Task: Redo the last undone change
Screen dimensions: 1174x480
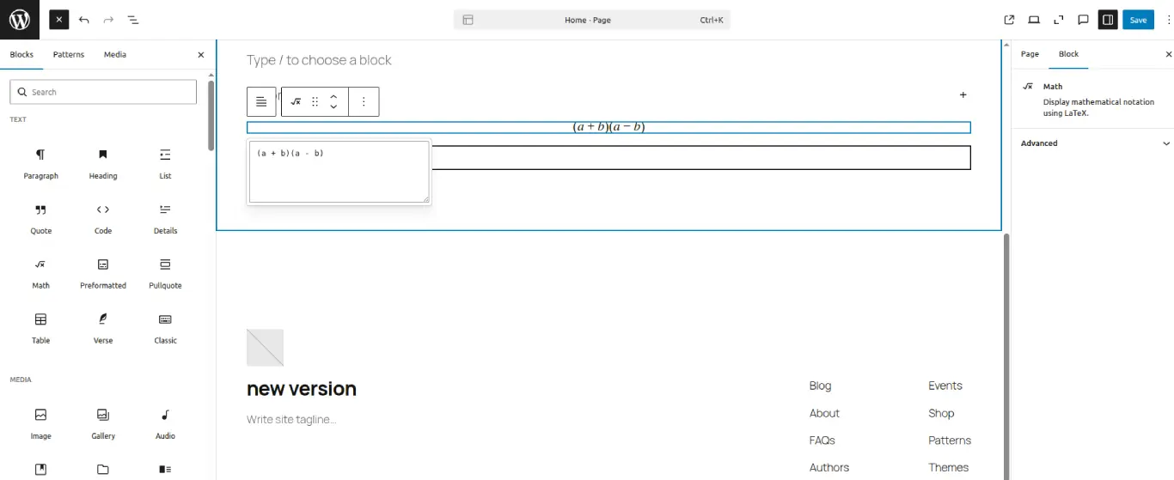Action: 108,20
